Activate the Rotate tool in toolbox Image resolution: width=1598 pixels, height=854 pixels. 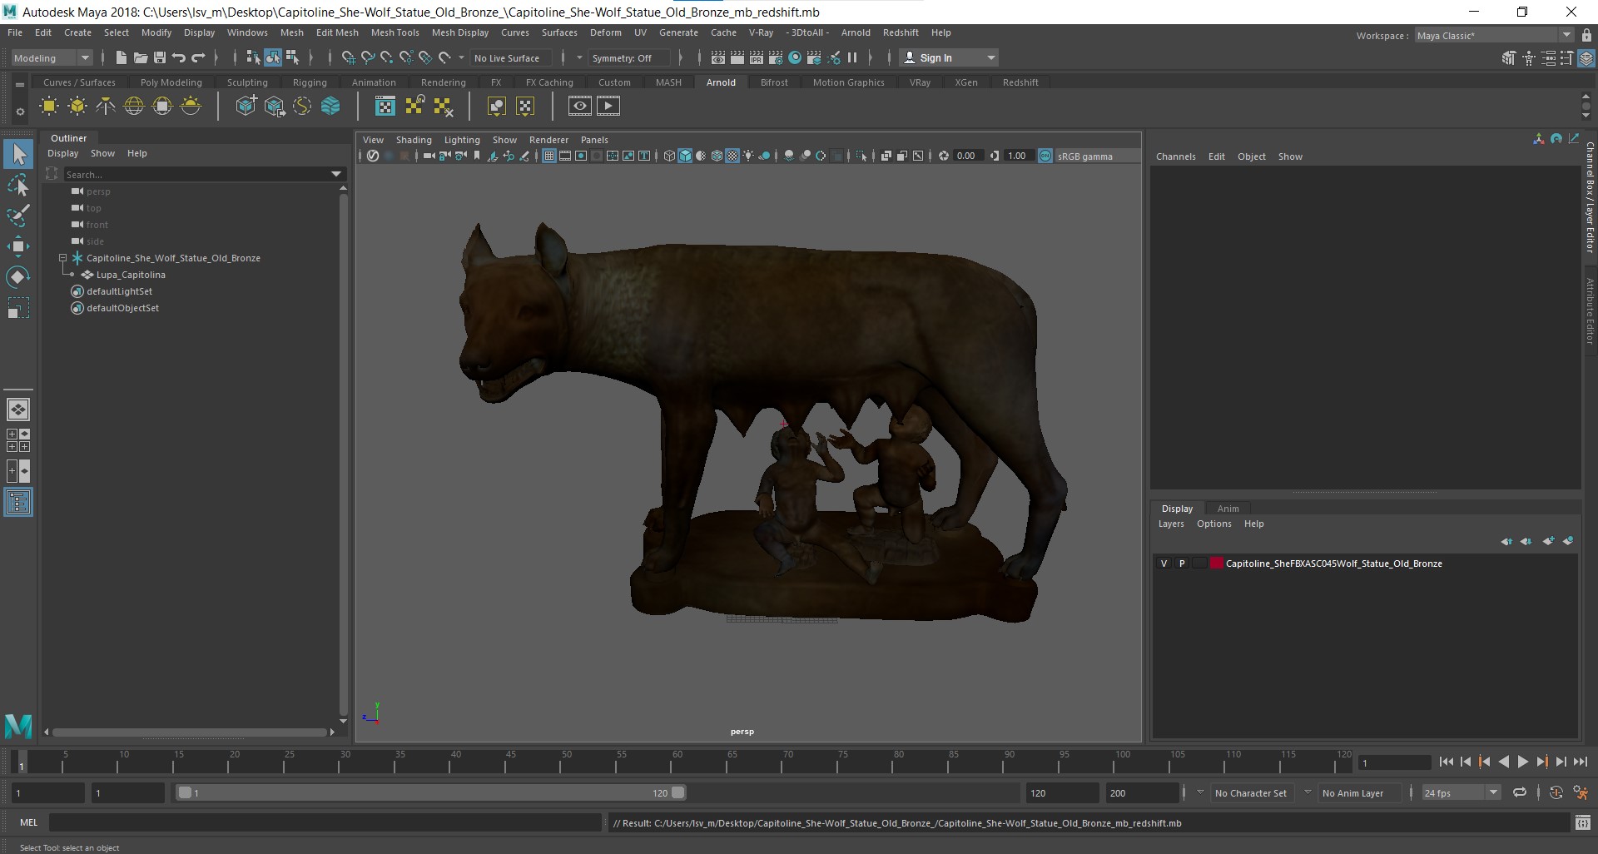[18, 277]
